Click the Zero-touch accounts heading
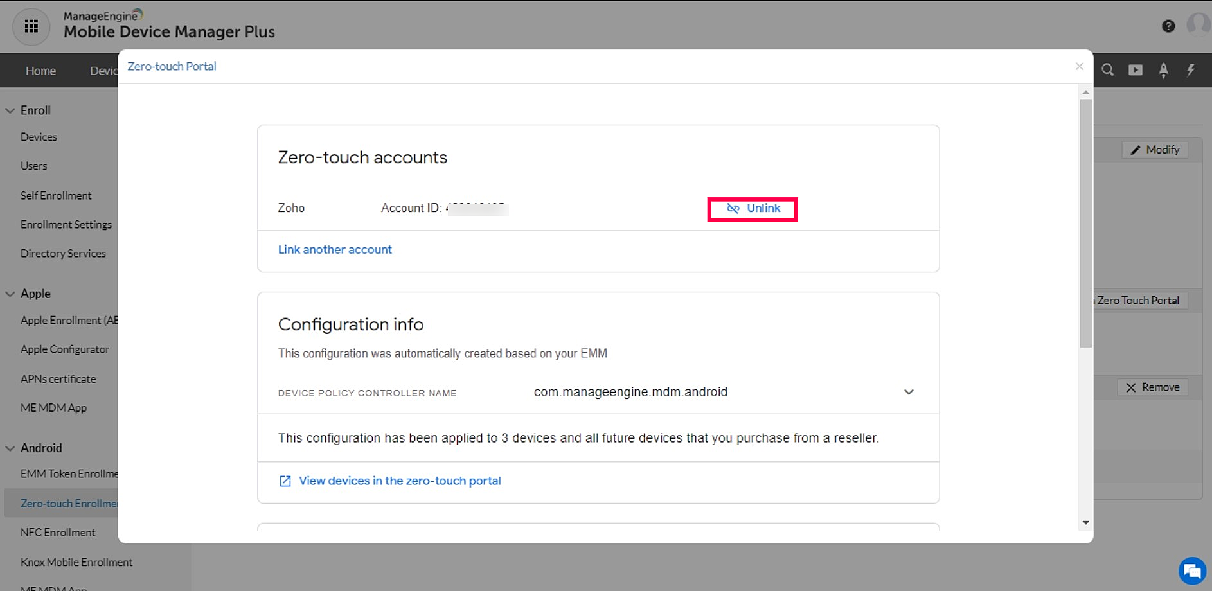Viewport: 1212px width, 591px height. coord(362,157)
